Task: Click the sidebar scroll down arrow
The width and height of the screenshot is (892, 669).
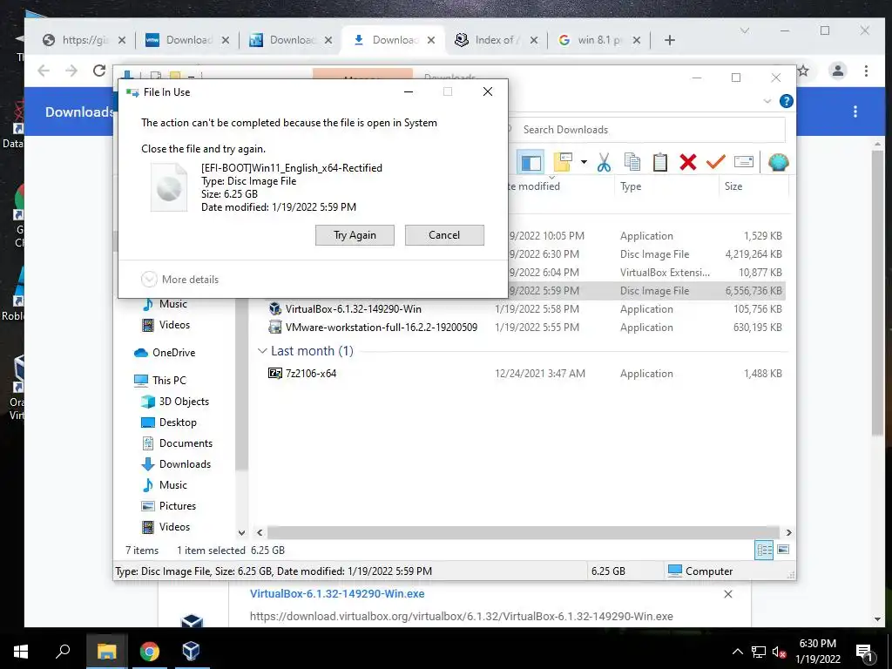Action: (x=242, y=533)
